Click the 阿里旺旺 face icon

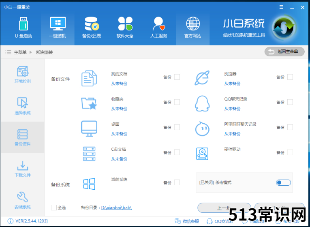click(202, 128)
